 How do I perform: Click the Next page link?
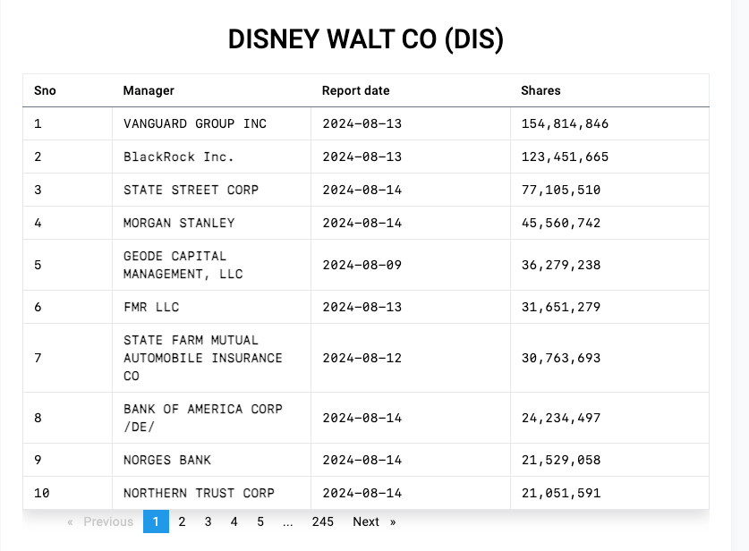pyautogui.click(x=373, y=521)
